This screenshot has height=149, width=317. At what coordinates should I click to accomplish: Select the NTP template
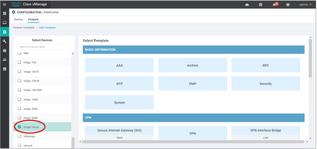click(x=119, y=84)
